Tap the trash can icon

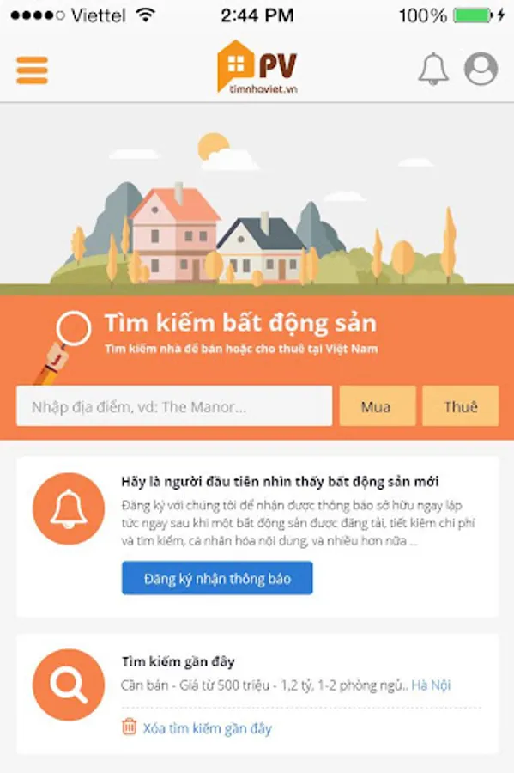coord(129,727)
